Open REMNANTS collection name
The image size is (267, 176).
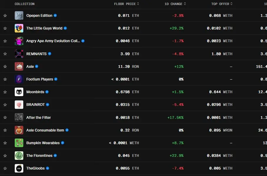click(37, 54)
